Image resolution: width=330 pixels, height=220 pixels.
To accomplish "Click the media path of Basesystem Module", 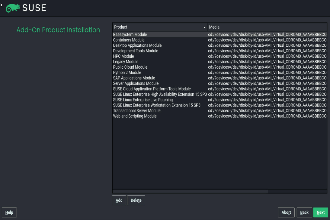I will [268, 35].
